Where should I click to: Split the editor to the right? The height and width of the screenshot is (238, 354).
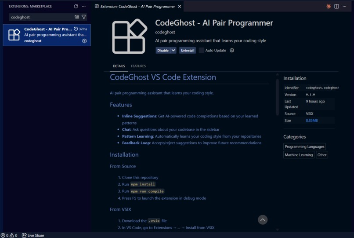336,6
